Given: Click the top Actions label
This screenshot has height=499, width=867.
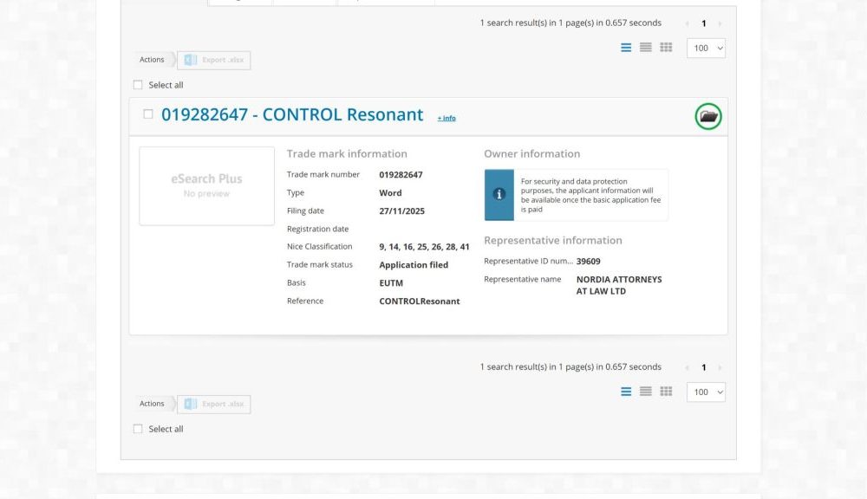Looking at the screenshot, I should pos(152,60).
